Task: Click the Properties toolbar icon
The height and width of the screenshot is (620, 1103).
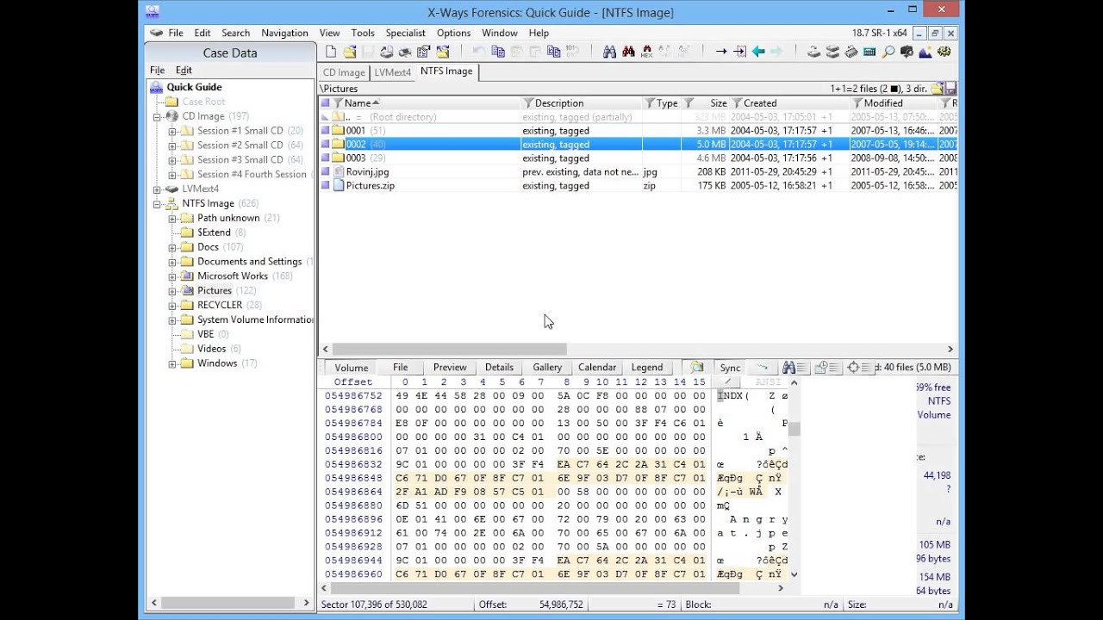Action: click(x=424, y=52)
